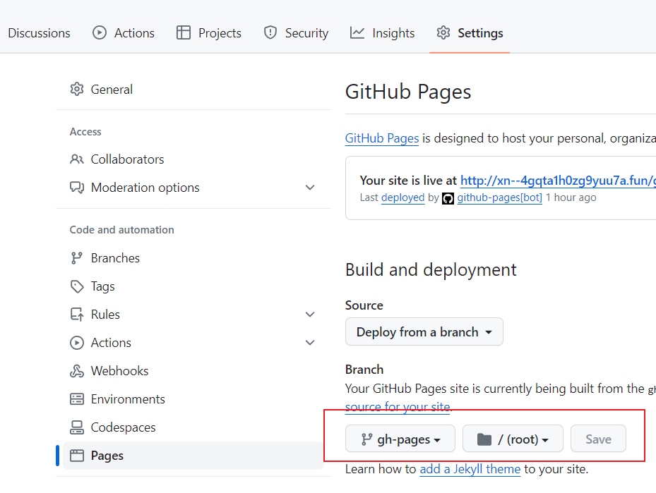The image size is (656, 493).
Task: Click the Branch label
Action: pos(364,370)
